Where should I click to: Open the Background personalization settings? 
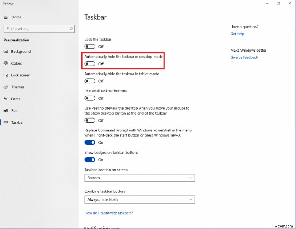(x=21, y=51)
